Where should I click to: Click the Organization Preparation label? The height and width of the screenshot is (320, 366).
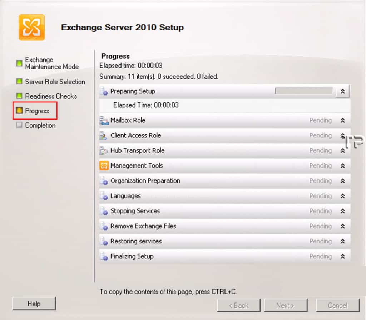pyautogui.click(x=145, y=181)
